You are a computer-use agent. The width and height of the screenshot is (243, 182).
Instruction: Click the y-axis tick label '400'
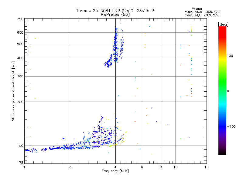20,58
